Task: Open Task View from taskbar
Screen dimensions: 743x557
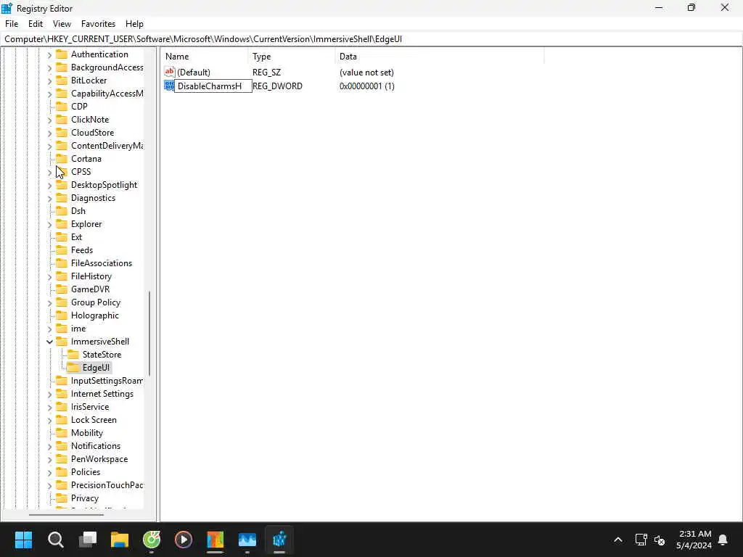Action: 88,540
